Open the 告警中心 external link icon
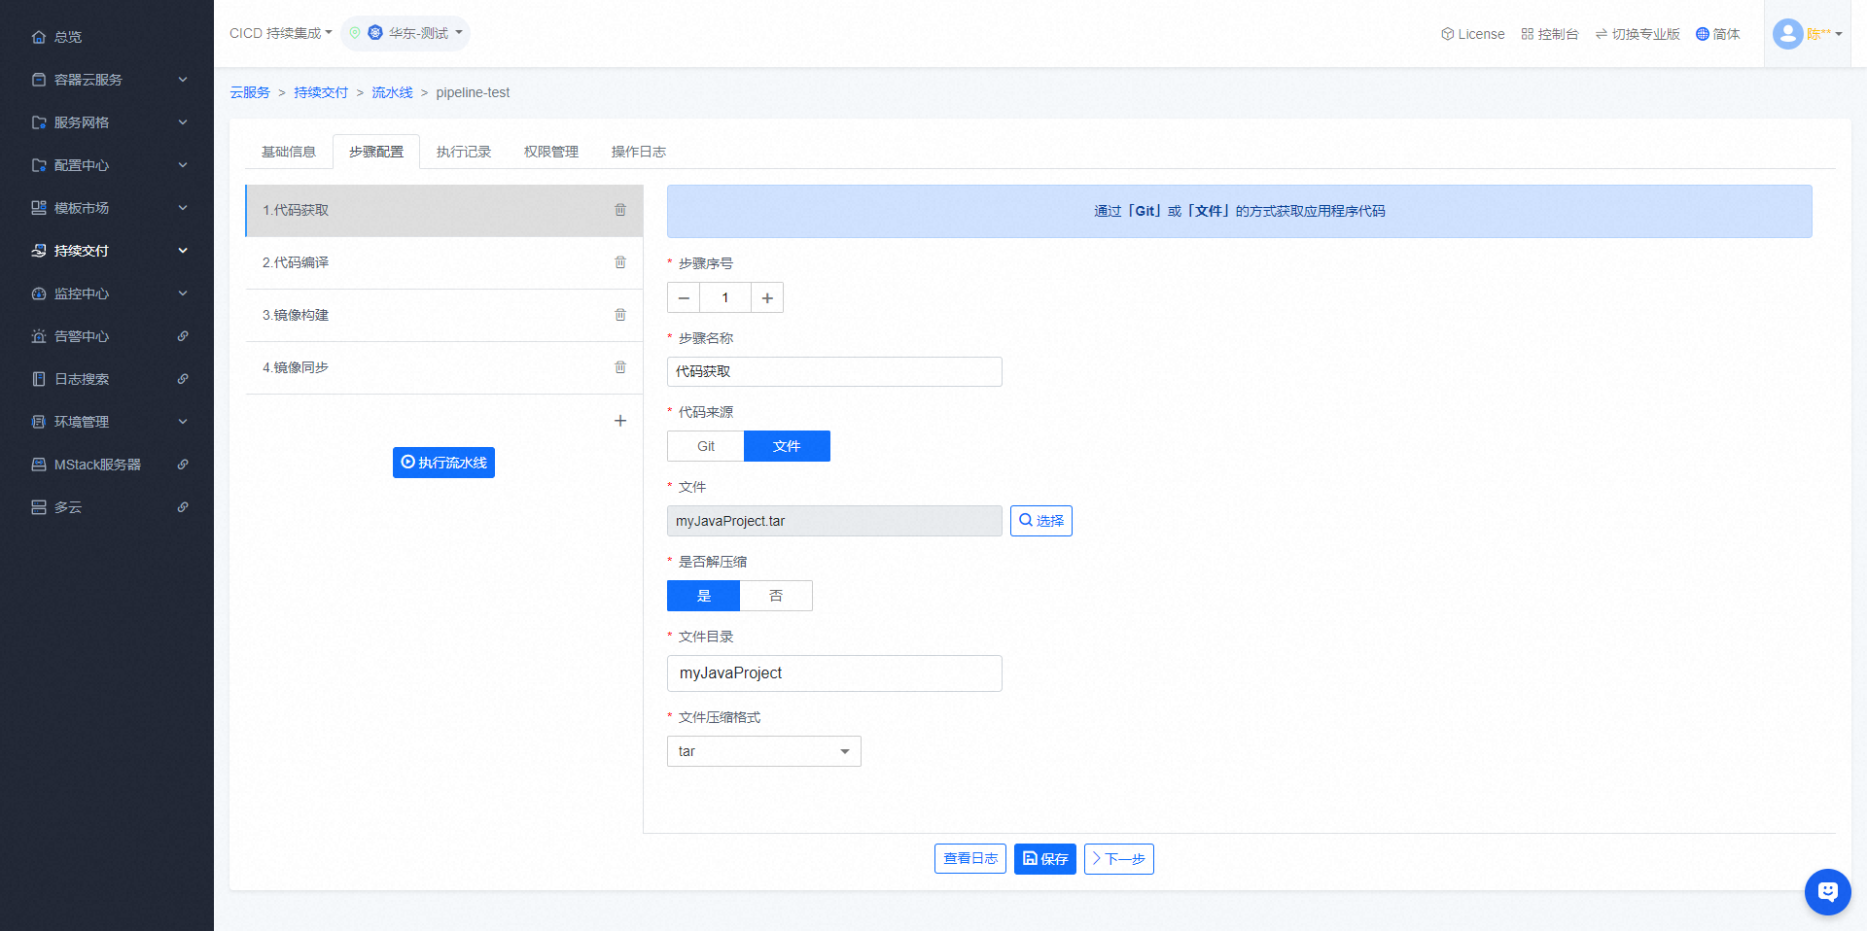 (x=183, y=336)
